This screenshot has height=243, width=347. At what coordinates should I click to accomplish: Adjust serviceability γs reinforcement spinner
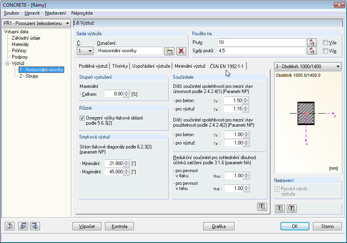246,143
